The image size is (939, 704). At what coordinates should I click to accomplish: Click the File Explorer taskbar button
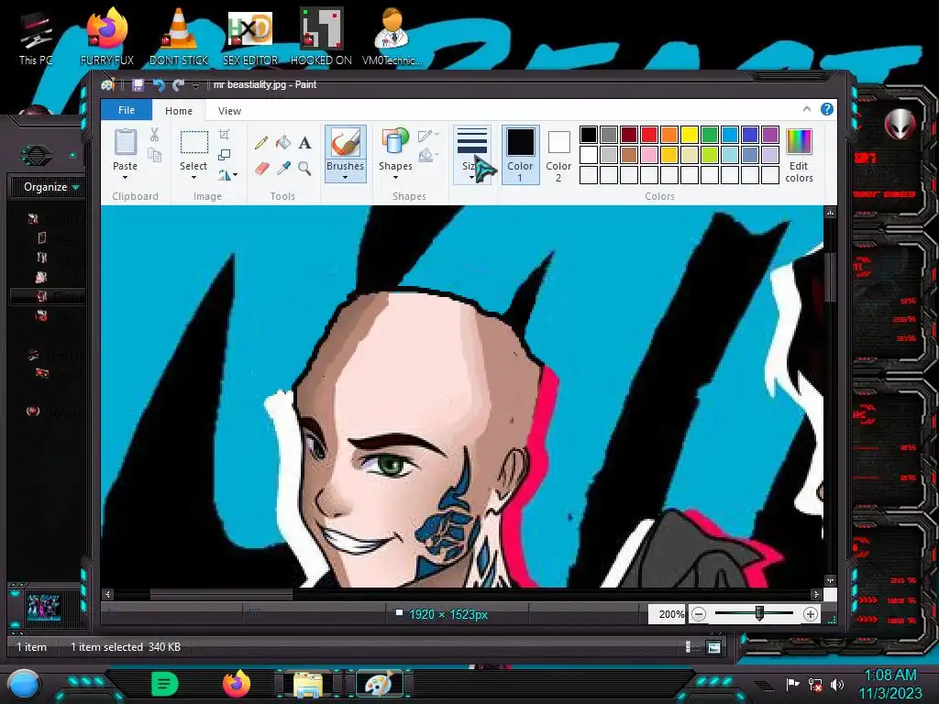click(x=308, y=684)
